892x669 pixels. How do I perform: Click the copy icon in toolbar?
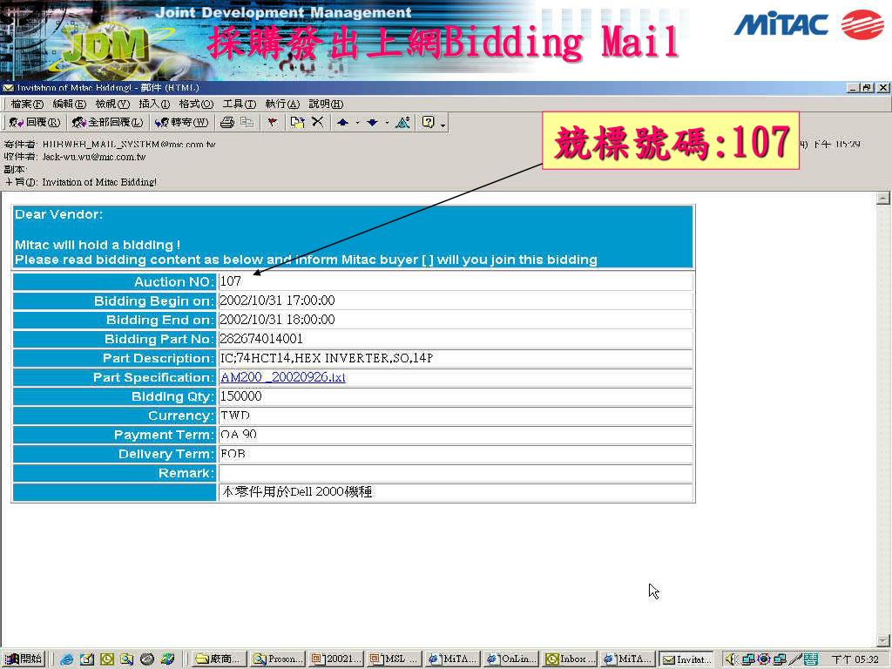pos(247,122)
